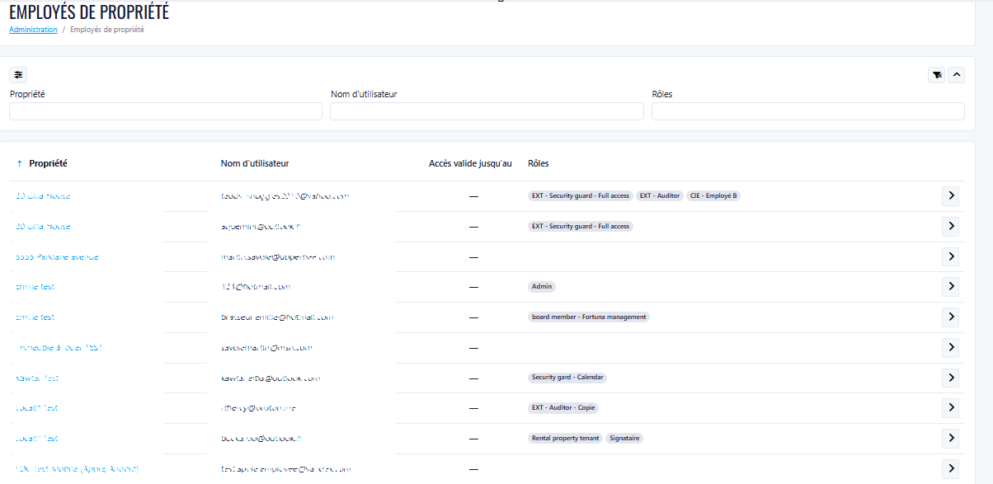Screen dimensions: 993x484
Task: Open chevron for Test Mobile (Apple, Android) row
Action: coord(950,468)
